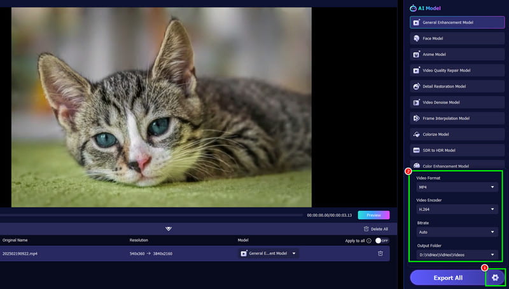Screen dimensions: 509x289
Task: Click the Preview button
Action: (373, 215)
